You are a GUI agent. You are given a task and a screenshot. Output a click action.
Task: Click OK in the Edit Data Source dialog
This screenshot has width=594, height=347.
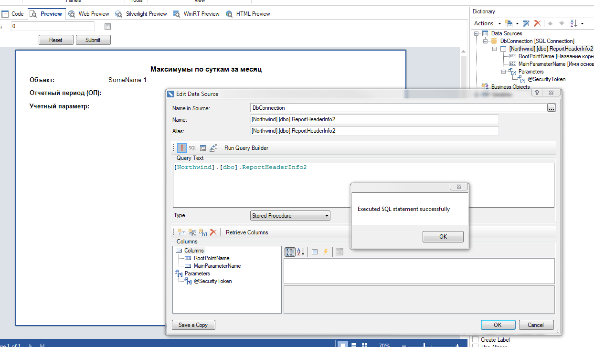click(x=498, y=325)
